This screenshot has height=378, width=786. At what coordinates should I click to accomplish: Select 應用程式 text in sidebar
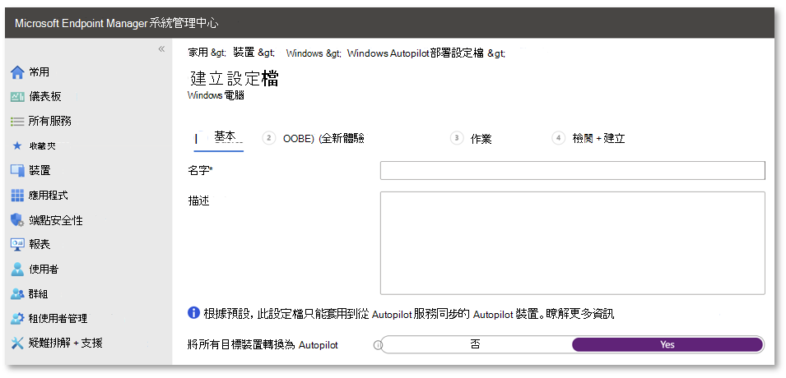48,196
